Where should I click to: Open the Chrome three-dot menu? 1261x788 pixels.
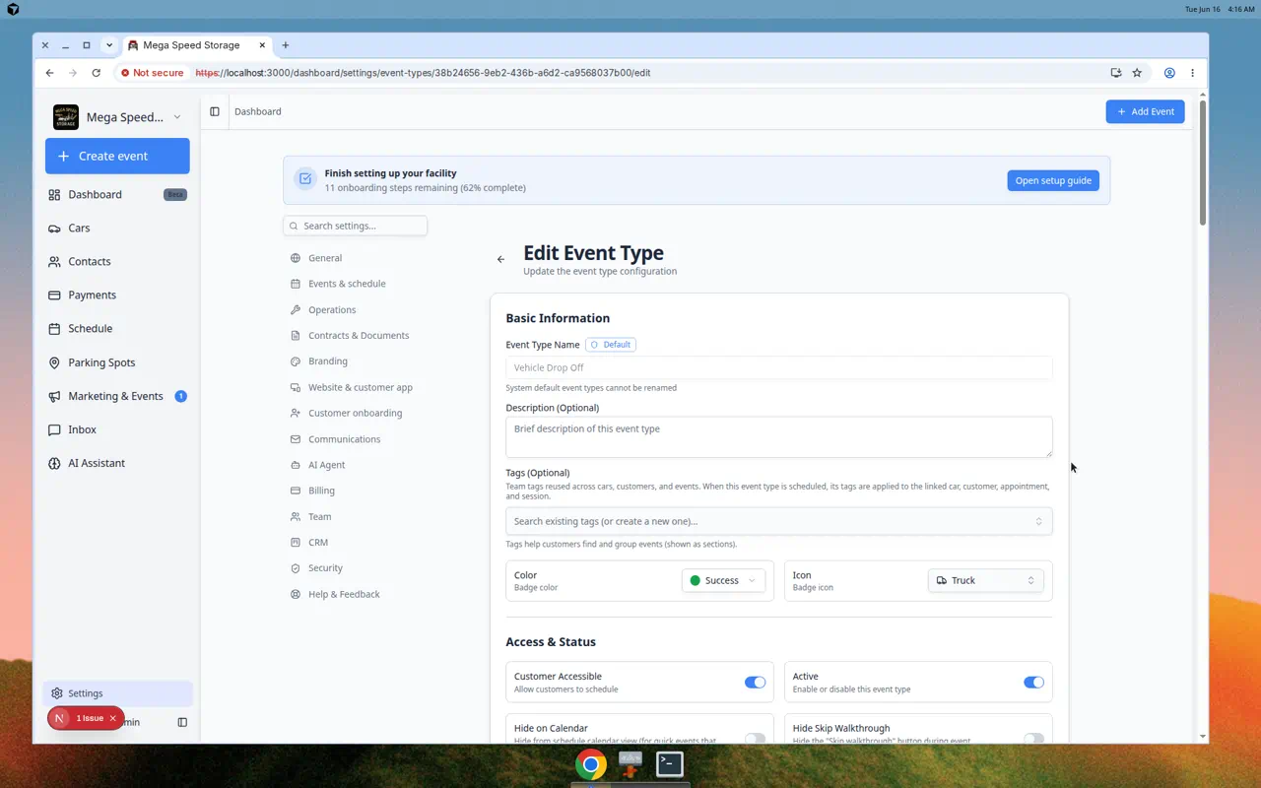click(1192, 73)
